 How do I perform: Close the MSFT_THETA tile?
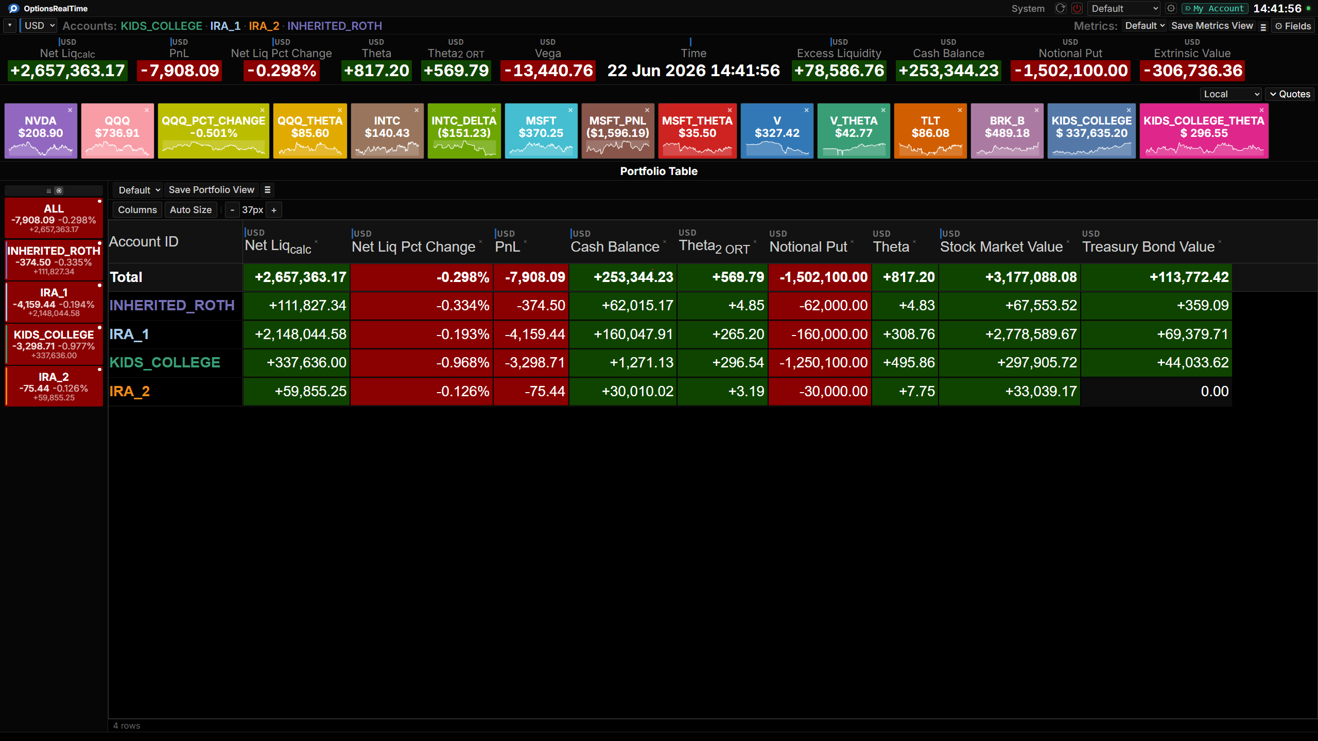point(730,110)
